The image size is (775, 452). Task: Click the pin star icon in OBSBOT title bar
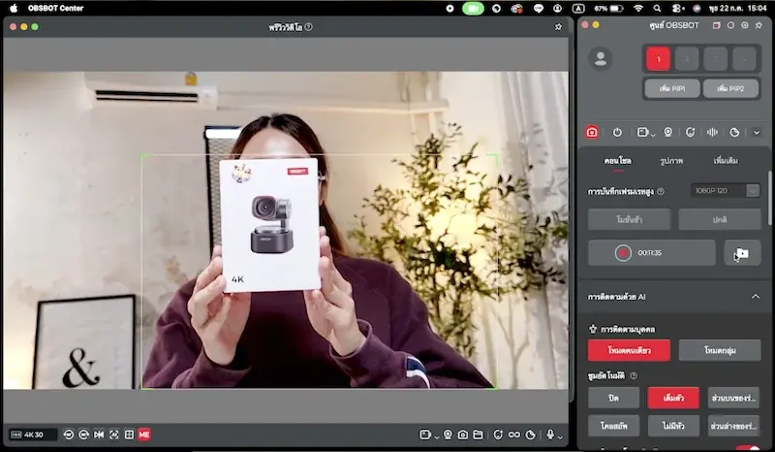click(x=759, y=25)
